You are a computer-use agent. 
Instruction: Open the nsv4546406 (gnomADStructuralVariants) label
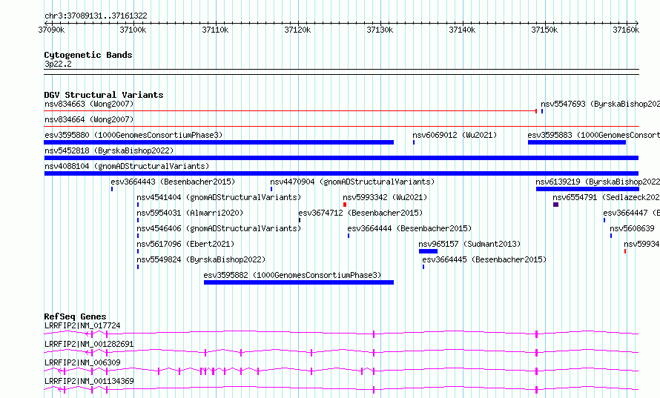coord(219,228)
